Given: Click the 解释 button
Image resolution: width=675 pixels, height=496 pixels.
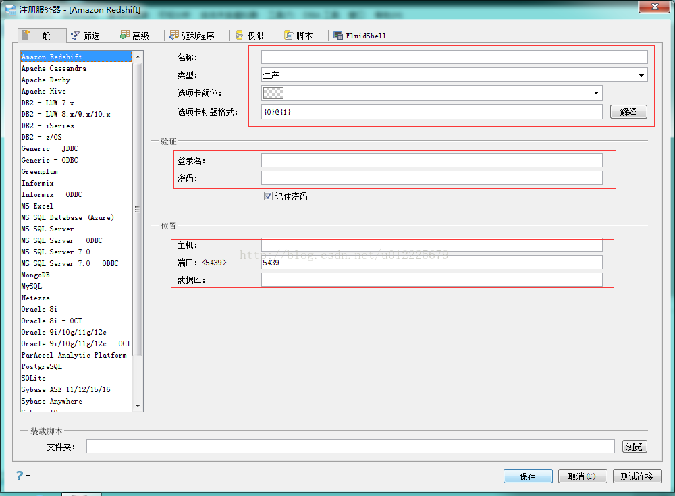Looking at the screenshot, I should coord(628,112).
